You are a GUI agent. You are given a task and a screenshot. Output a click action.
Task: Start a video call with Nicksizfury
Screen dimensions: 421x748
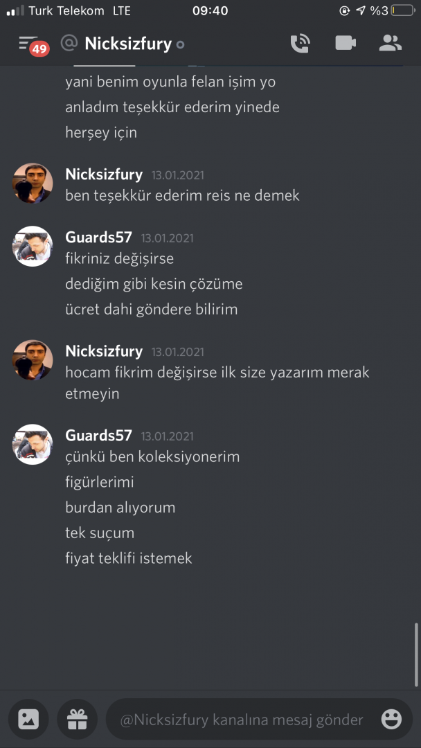pyautogui.click(x=346, y=44)
